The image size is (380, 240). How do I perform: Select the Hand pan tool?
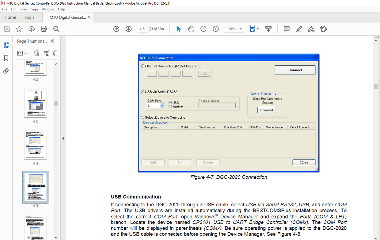191,29
